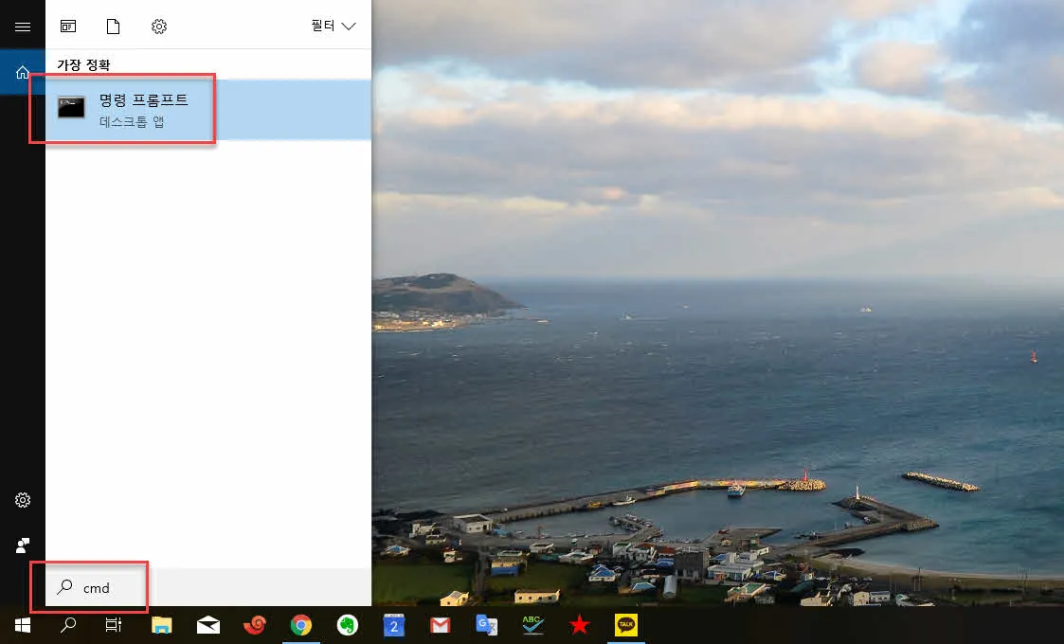Filter results by Documents icon
Screen dimensions: 1064x644
[114, 27]
